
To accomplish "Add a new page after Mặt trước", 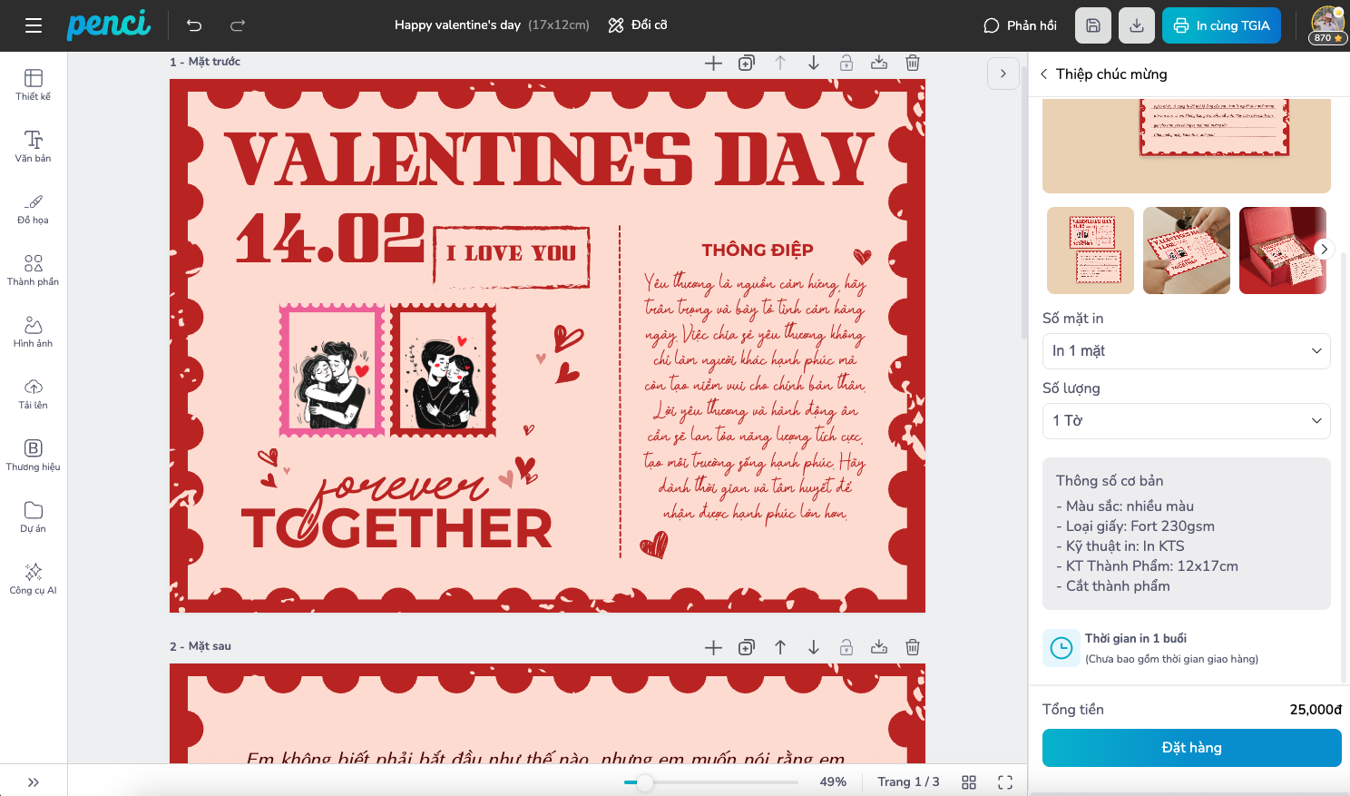I will [x=713, y=63].
